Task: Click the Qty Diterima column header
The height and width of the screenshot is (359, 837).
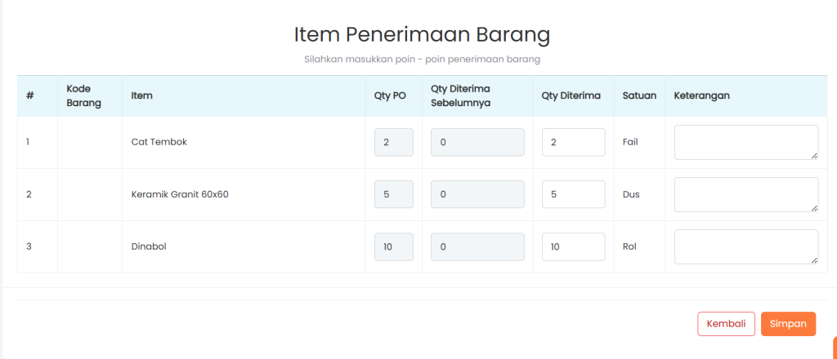Action: [571, 95]
